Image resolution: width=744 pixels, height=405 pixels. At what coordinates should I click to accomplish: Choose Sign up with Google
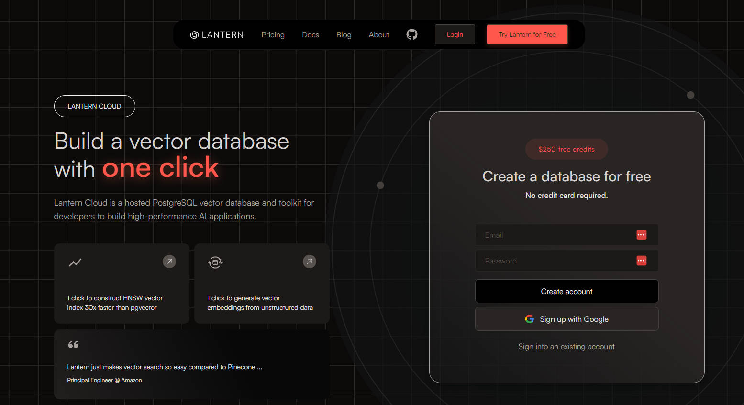(566, 319)
